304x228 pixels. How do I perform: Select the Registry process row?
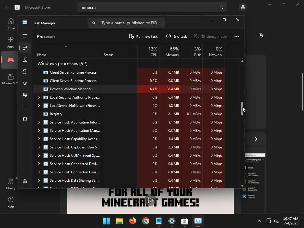[129, 114]
